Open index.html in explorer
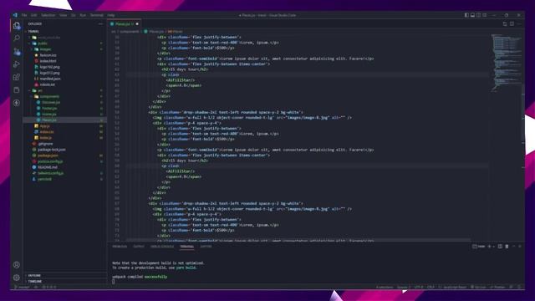 coord(48,61)
